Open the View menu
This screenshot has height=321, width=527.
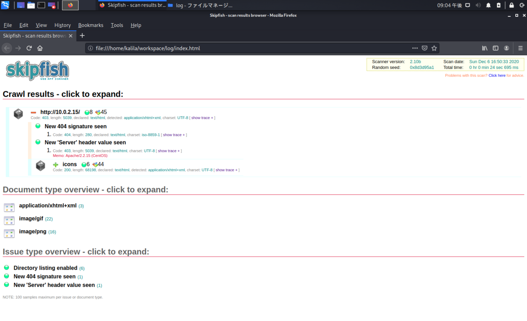[x=41, y=25]
